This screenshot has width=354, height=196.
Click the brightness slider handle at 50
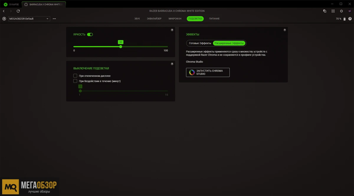coord(121,47)
